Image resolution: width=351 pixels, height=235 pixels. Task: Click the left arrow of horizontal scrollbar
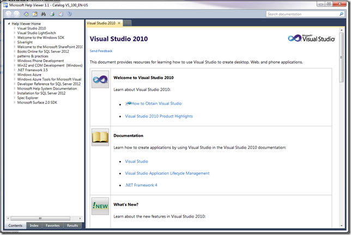(x=8, y=218)
